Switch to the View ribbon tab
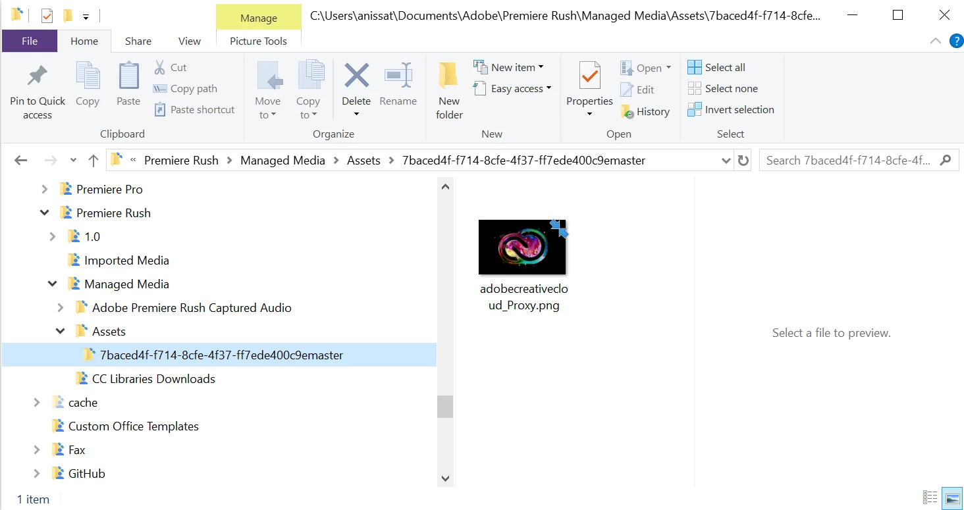This screenshot has height=510, width=964. [190, 41]
